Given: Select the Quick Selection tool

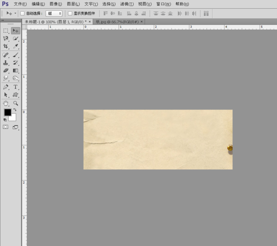Looking at the screenshot, I should [16, 39].
